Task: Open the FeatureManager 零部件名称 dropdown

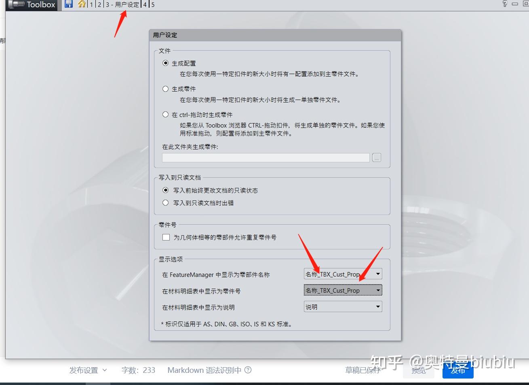Action: tap(377, 274)
